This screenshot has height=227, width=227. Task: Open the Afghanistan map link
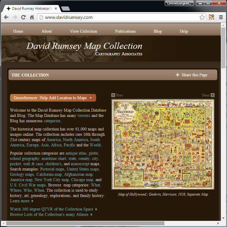point(78,174)
